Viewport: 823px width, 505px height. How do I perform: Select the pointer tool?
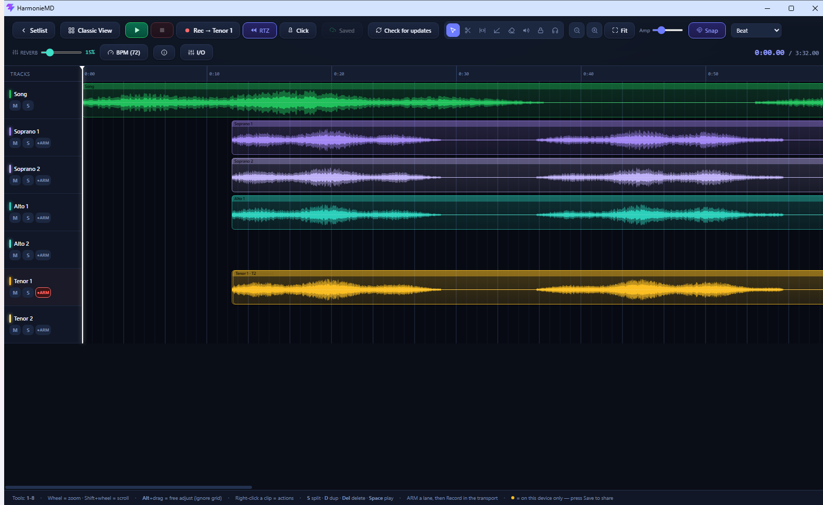pyautogui.click(x=453, y=31)
